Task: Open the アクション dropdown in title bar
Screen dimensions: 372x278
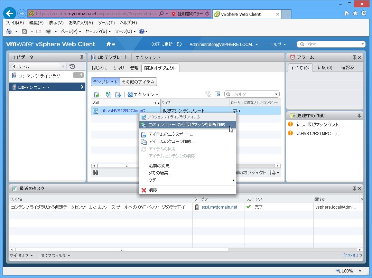Action: pos(148,57)
